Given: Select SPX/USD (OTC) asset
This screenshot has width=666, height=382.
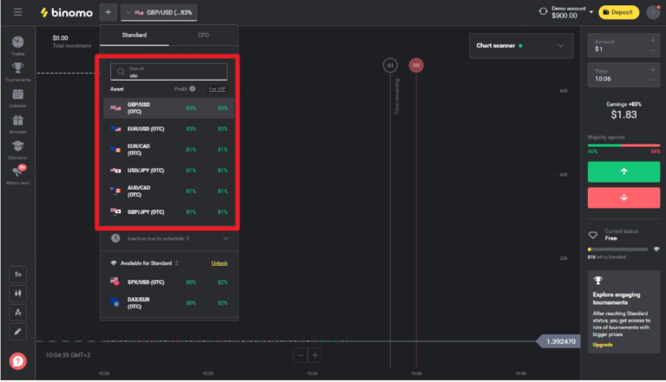Looking at the screenshot, I should pyautogui.click(x=168, y=282).
